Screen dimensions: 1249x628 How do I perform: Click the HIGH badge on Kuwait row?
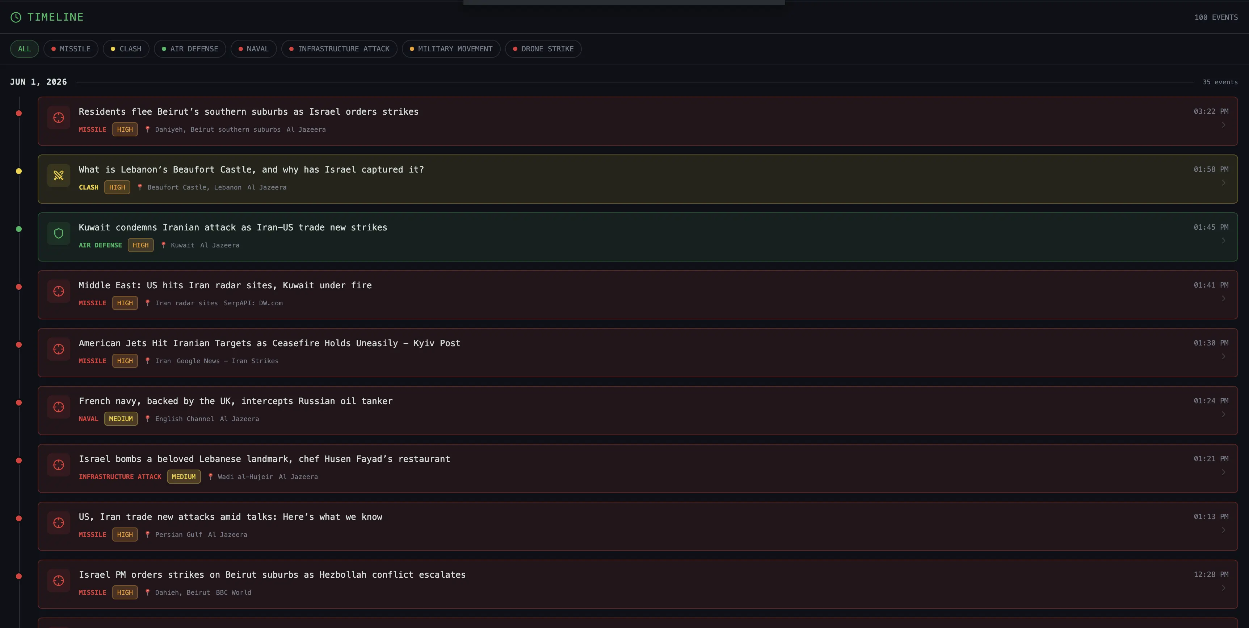coord(140,245)
